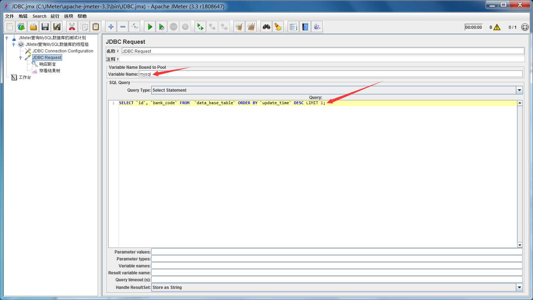This screenshot has width=533, height=300.
Task: Click the 00:00:00 elapsed time display
Action: (x=473, y=27)
